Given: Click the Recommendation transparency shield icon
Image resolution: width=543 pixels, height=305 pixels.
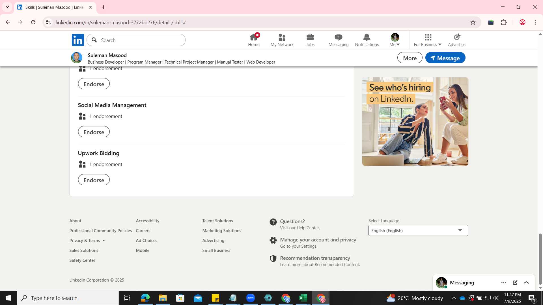Looking at the screenshot, I should pos(273,259).
